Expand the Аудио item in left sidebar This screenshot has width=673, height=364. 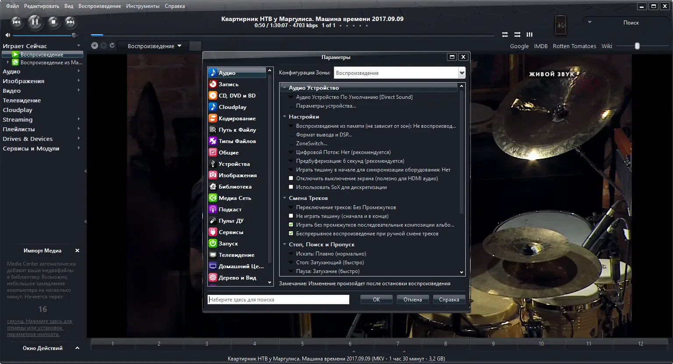78,71
